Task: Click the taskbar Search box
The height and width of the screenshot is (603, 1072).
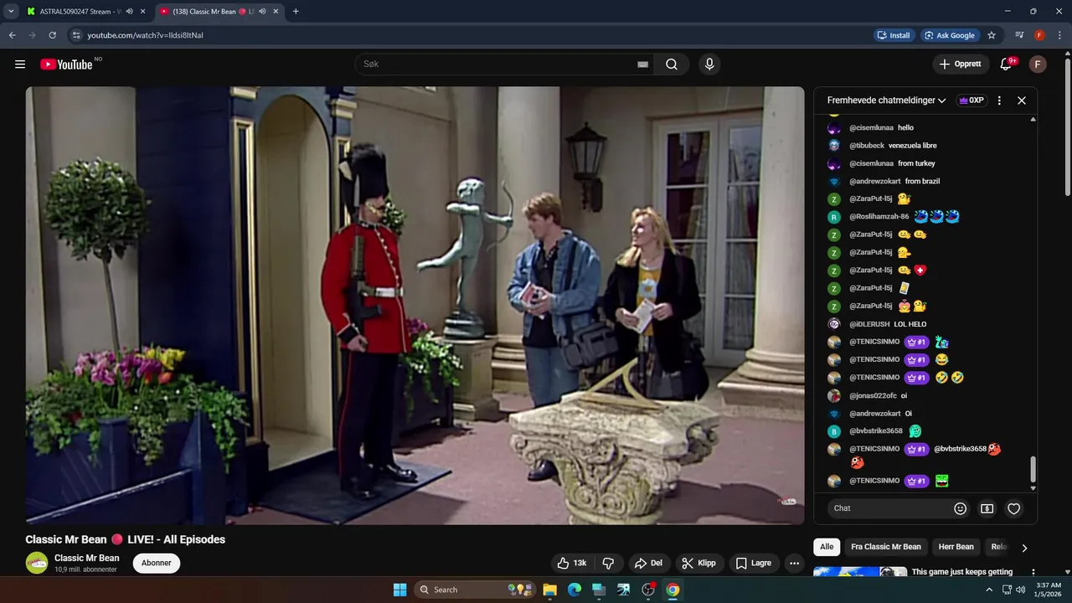Action: [x=476, y=590]
